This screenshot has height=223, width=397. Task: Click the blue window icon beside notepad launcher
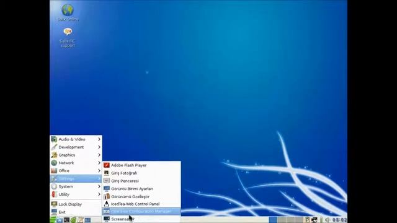click(x=87, y=220)
